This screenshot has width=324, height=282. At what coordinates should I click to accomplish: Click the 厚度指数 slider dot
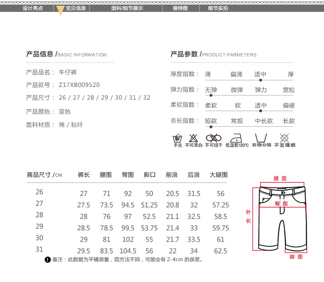(260, 80)
